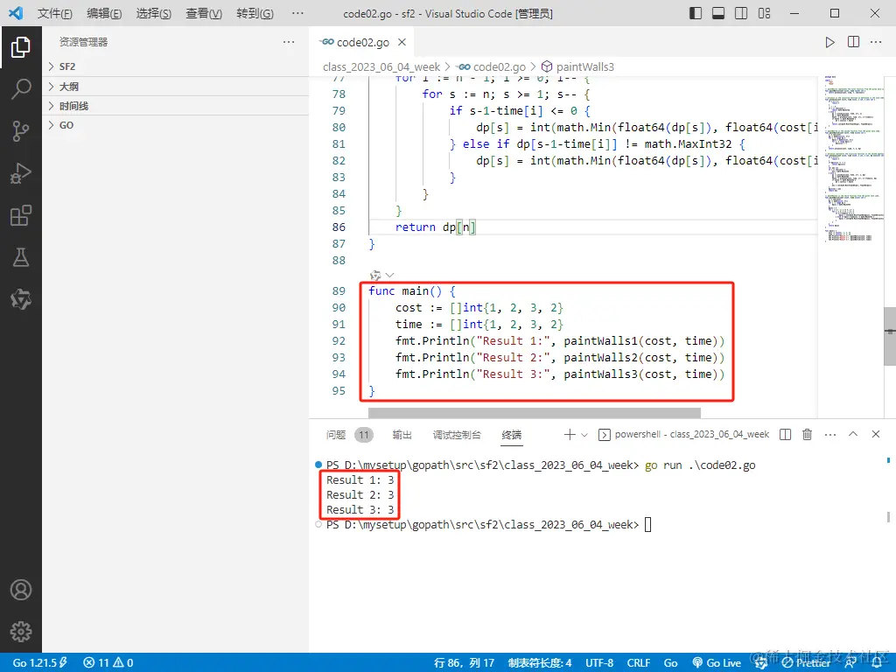The height and width of the screenshot is (672, 896).
Task: Open the Testing flask view
Action: (x=21, y=257)
